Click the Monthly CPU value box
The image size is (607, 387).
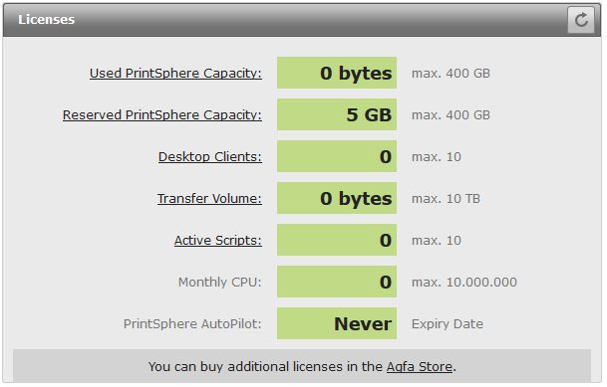tap(337, 282)
